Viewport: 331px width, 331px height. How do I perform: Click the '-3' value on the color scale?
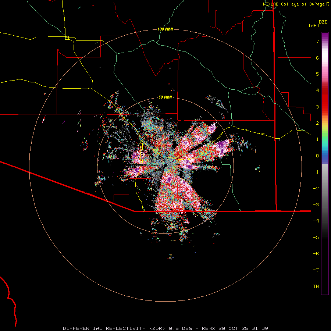(316, 205)
